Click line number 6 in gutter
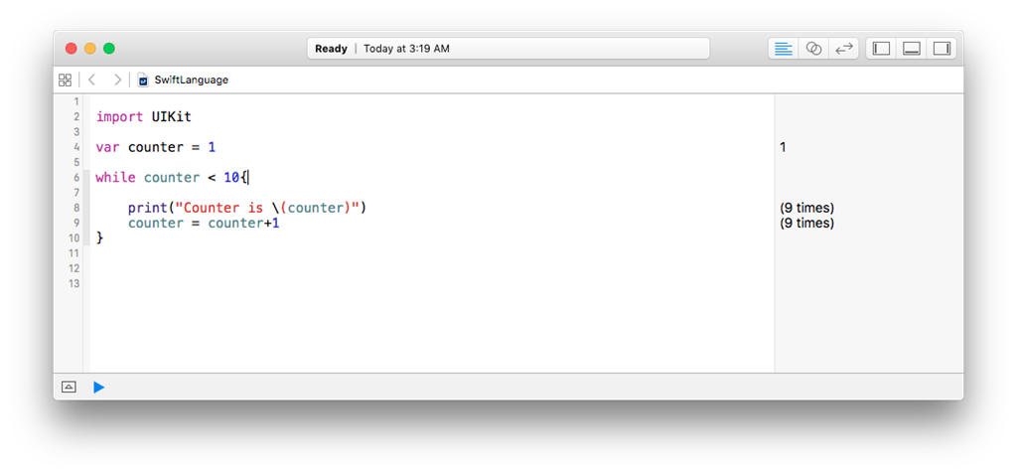 75,178
